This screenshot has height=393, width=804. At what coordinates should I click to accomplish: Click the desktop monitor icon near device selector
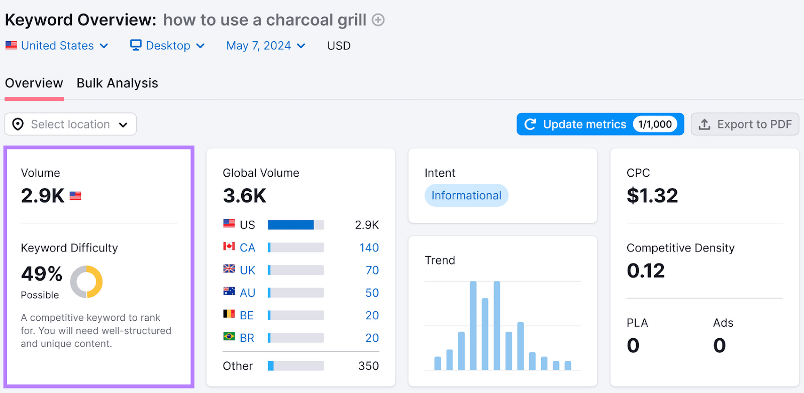click(135, 45)
